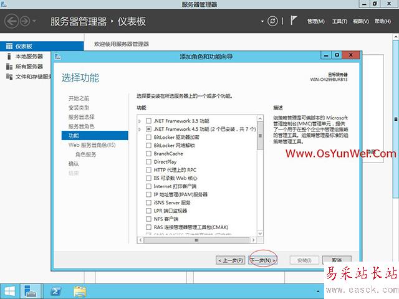
Task: Click the 下一步(N) button
Action: [x=263, y=260]
